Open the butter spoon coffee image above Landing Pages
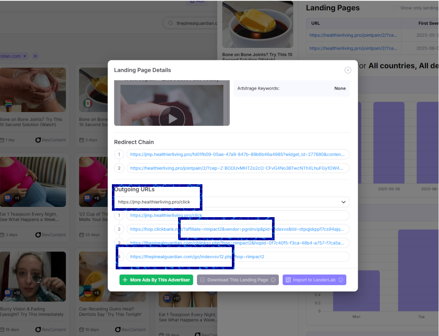The height and width of the screenshot is (336, 439). tap(258, 24)
